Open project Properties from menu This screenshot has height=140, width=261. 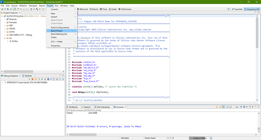tap(62, 46)
